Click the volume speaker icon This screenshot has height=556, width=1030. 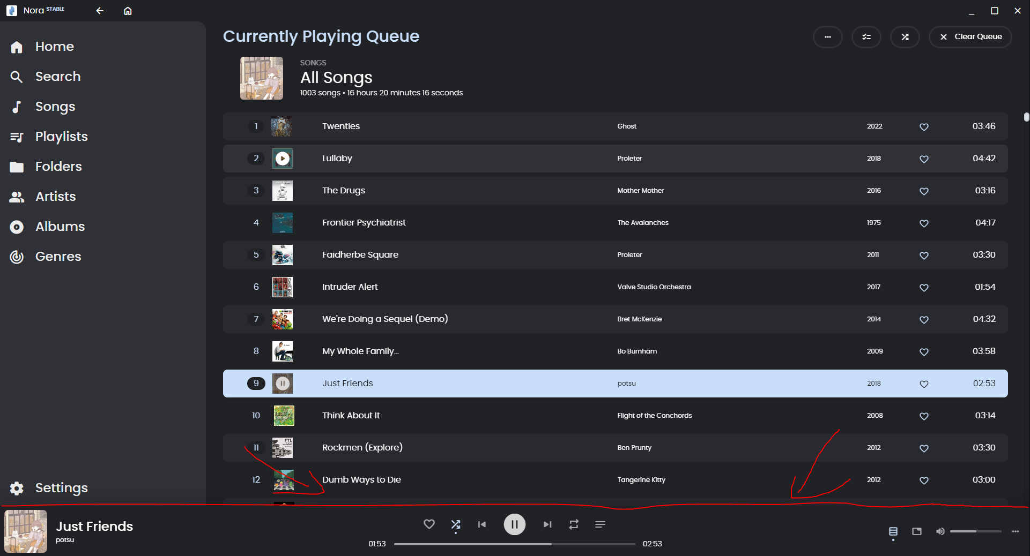tap(940, 531)
